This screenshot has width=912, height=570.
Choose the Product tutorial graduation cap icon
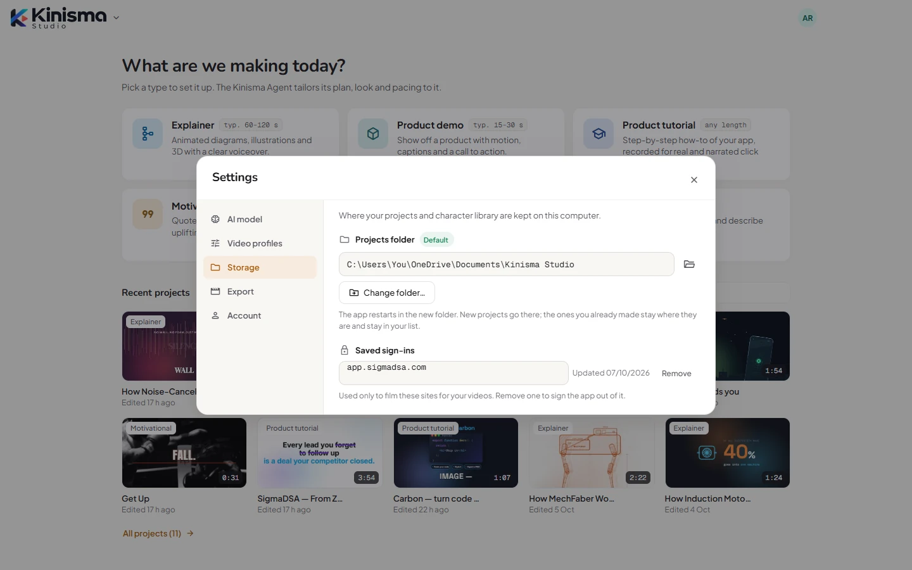click(x=598, y=134)
